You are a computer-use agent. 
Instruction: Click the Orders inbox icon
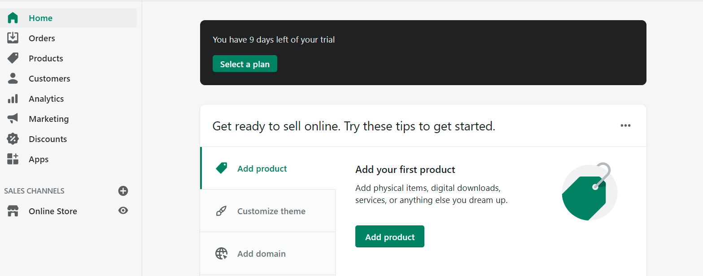tap(13, 38)
